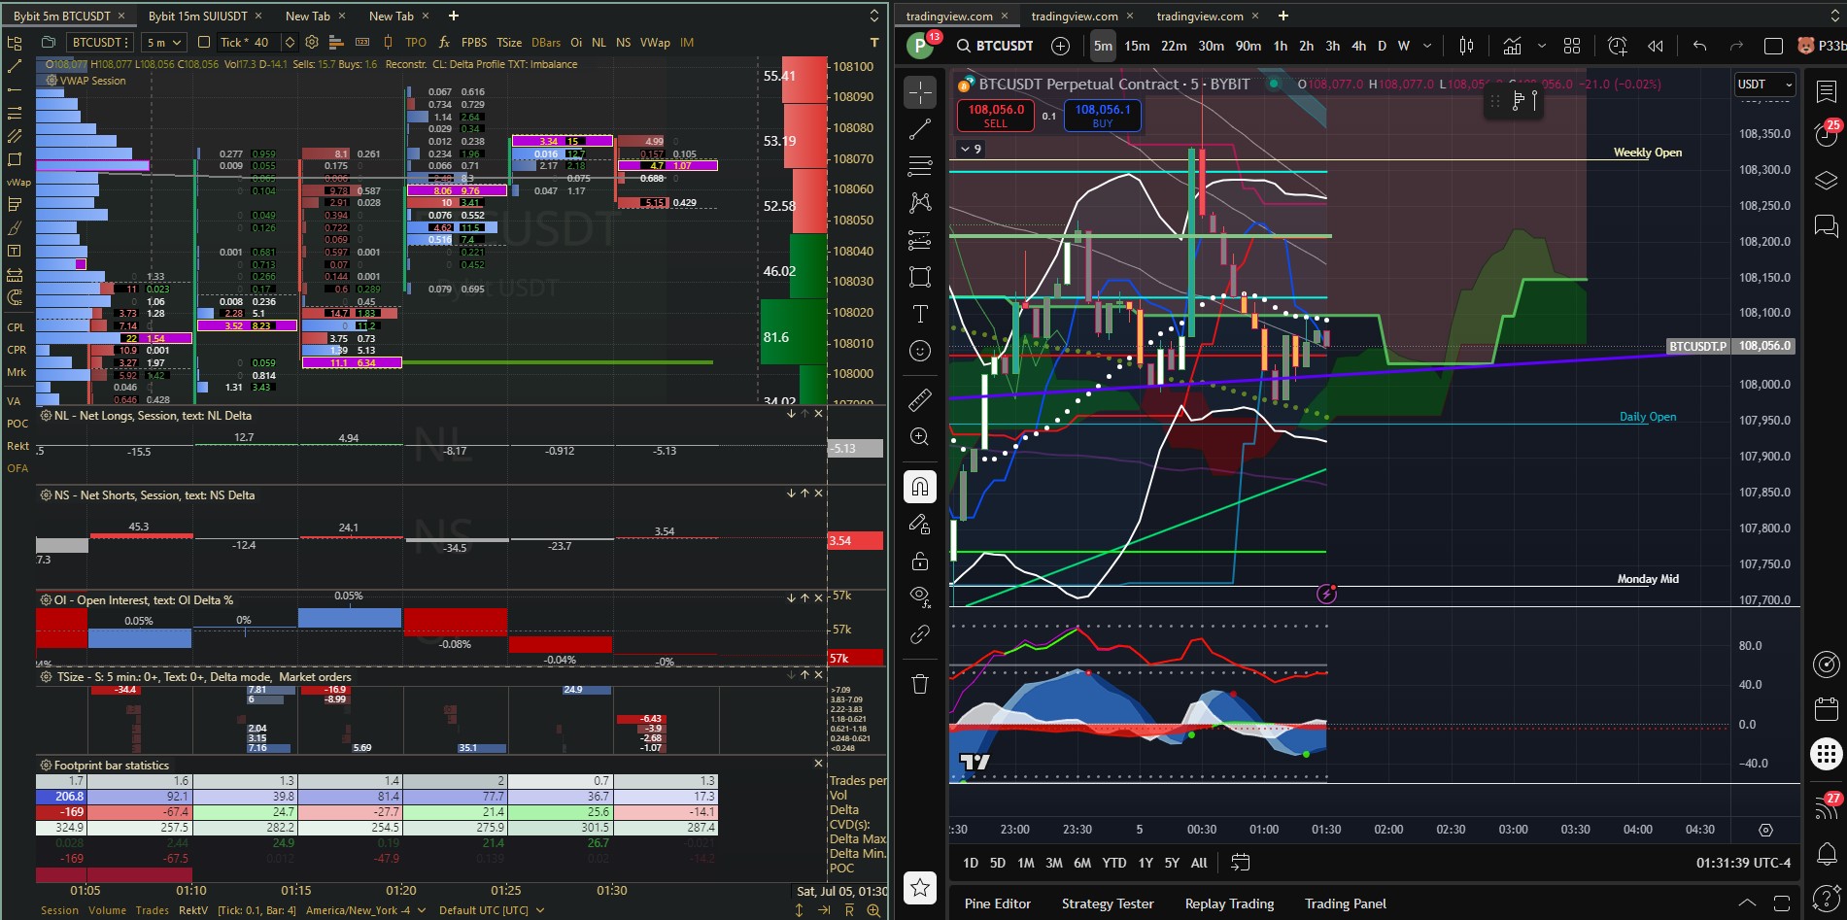Select the ruler measure tool

tap(920, 399)
